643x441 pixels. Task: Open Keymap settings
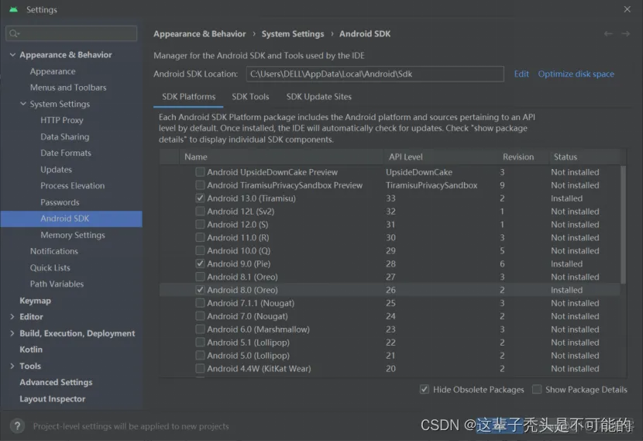[x=36, y=301]
